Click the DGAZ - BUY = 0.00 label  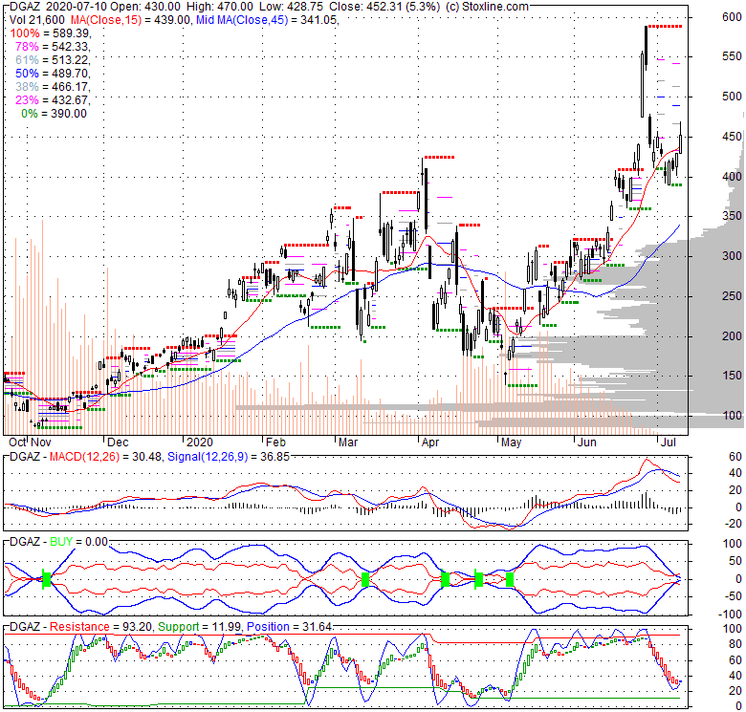pyautogui.click(x=59, y=542)
